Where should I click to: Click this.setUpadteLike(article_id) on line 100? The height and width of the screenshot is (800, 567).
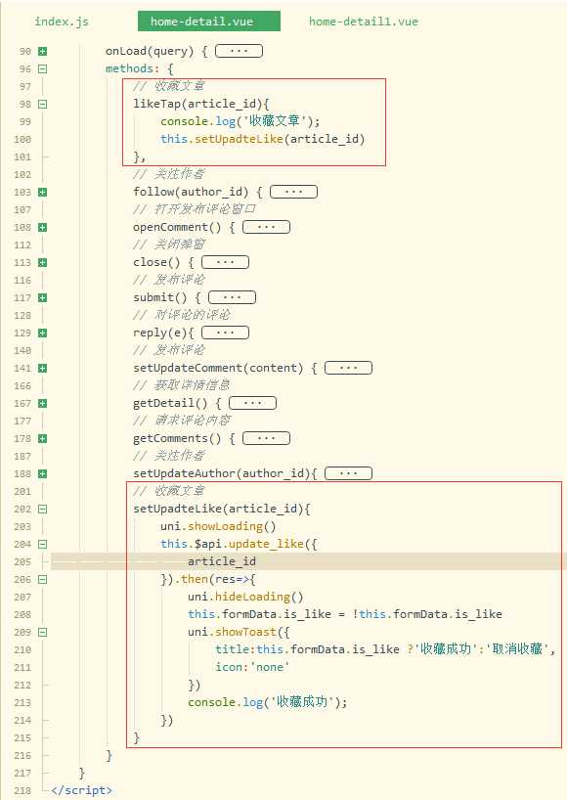(263, 139)
